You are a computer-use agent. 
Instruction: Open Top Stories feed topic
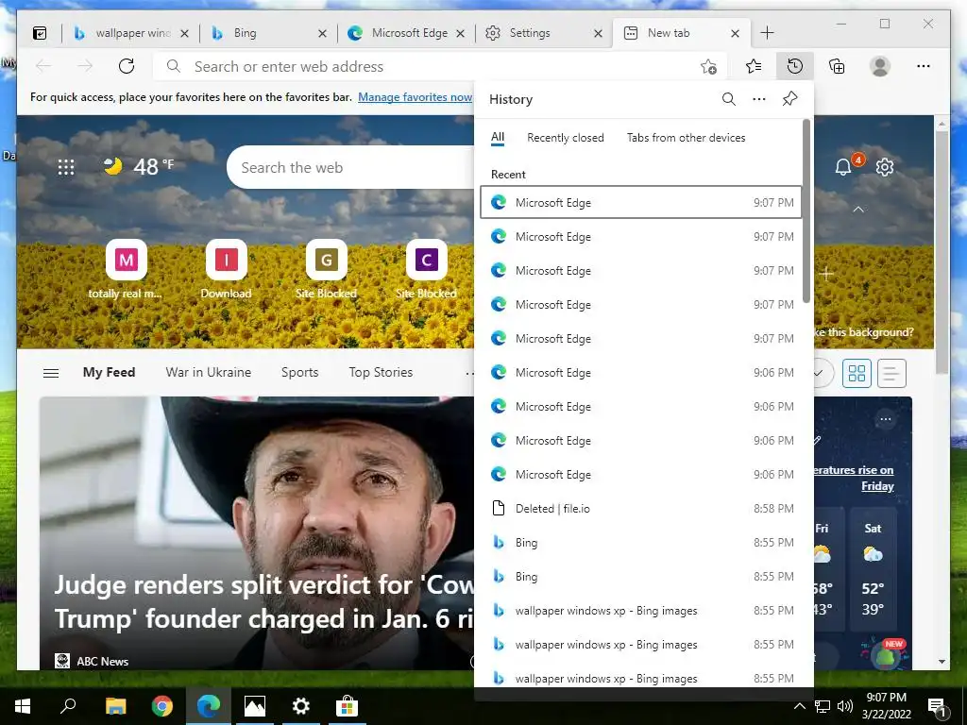click(381, 372)
